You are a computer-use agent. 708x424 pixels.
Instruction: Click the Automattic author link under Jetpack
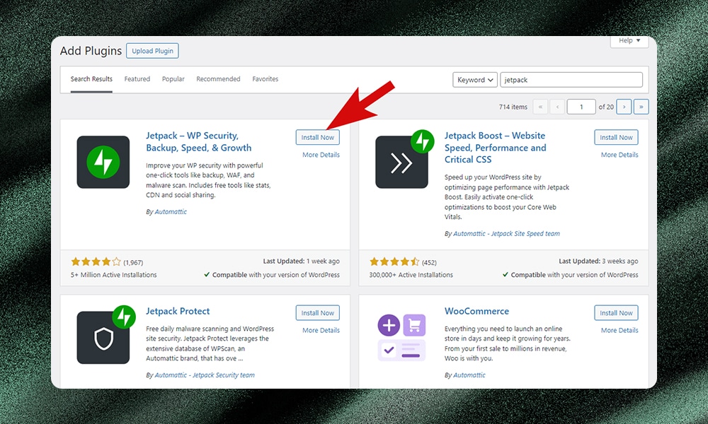pyautogui.click(x=170, y=211)
